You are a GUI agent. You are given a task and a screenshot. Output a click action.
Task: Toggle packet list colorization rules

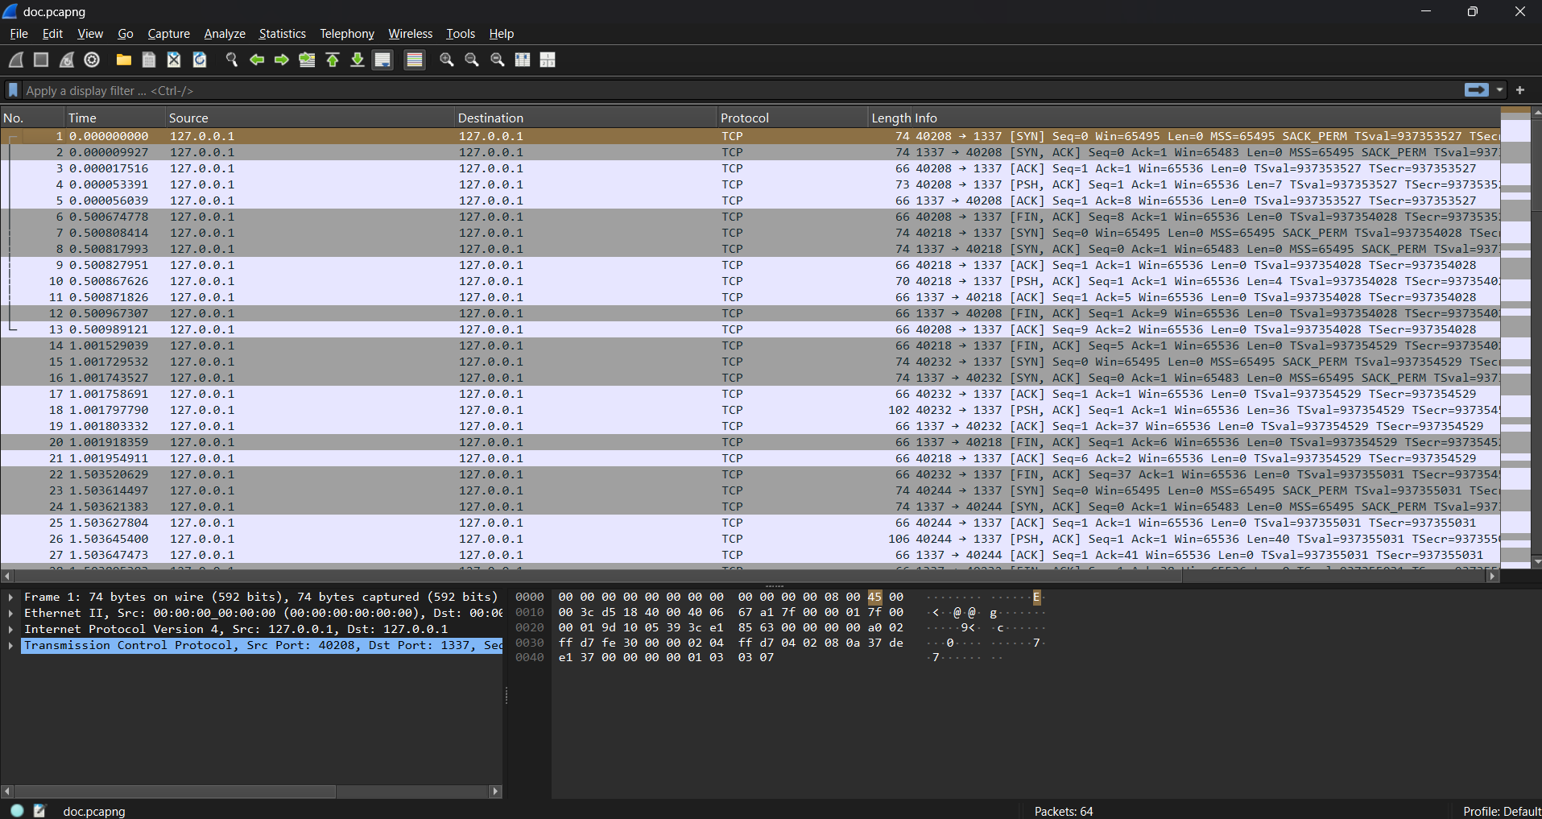tap(415, 60)
